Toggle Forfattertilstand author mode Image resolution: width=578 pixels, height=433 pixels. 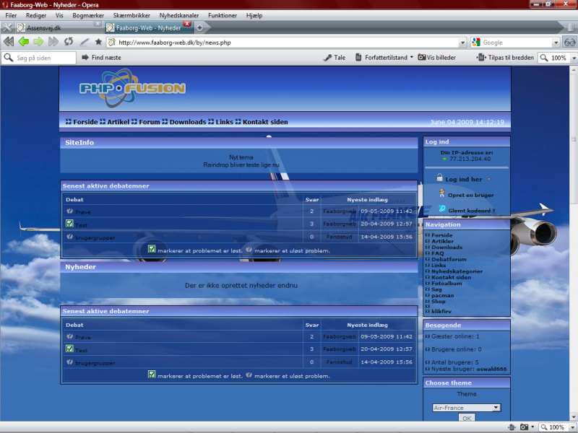[381, 58]
